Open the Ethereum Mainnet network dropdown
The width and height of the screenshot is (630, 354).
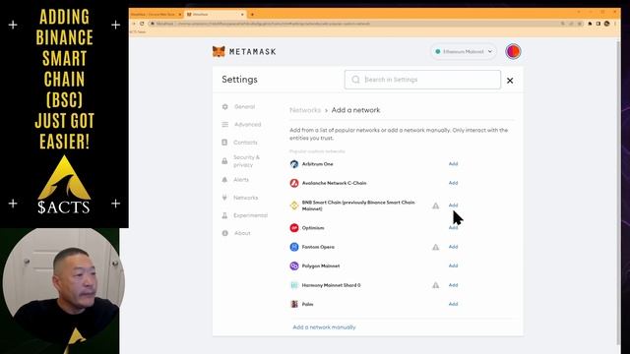pyautogui.click(x=464, y=51)
